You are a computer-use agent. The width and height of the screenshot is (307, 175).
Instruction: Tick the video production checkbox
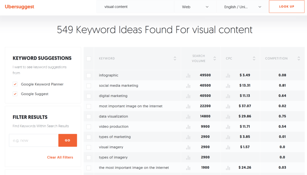(89, 127)
